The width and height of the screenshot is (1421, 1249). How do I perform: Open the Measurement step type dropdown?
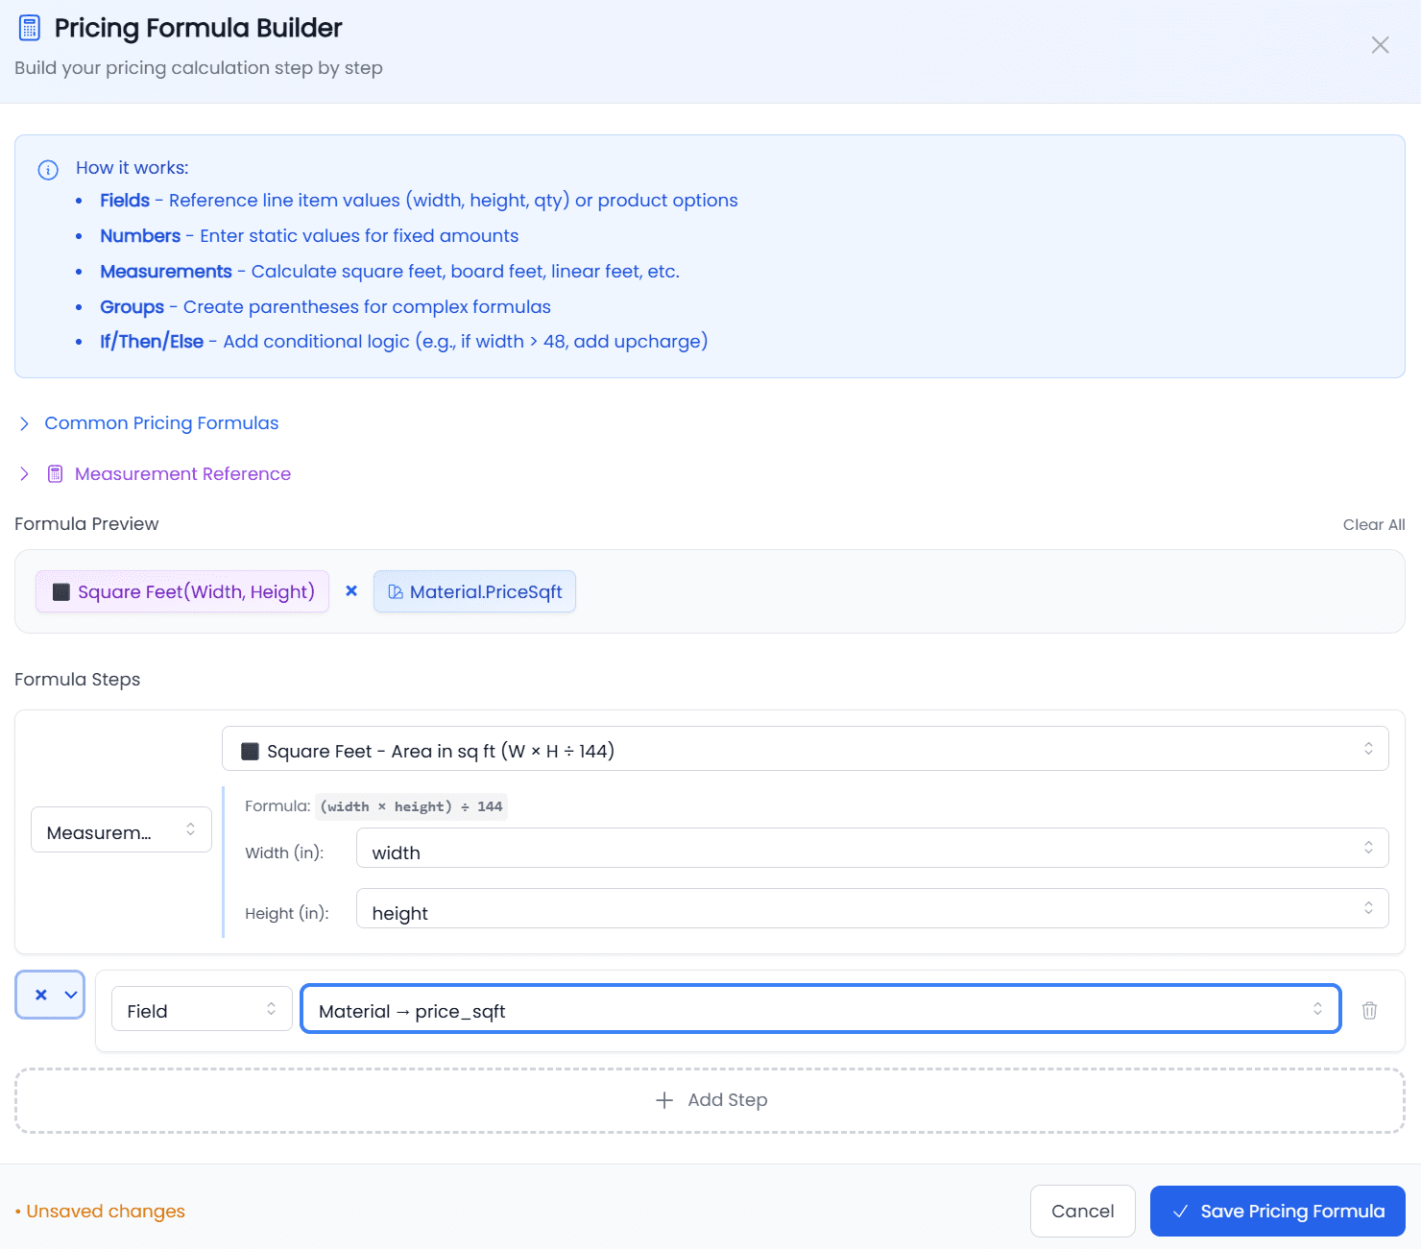pos(121,829)
